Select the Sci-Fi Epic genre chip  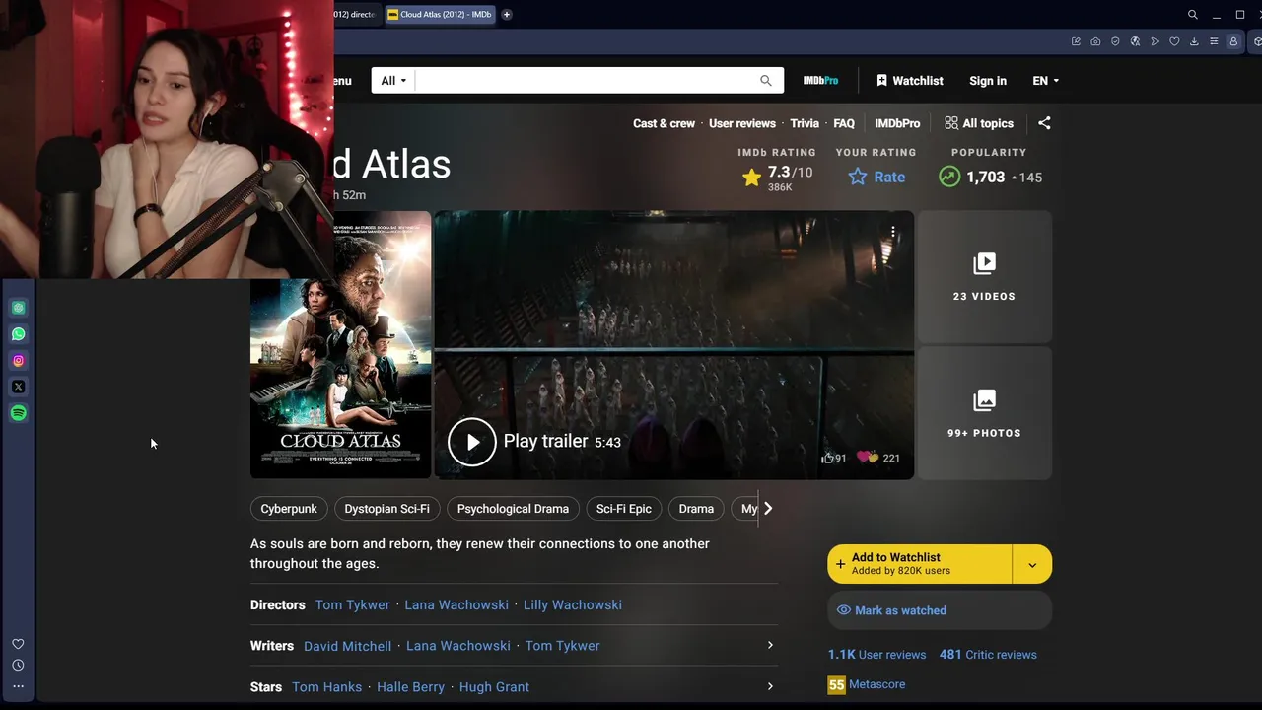[x=624, y=509]
